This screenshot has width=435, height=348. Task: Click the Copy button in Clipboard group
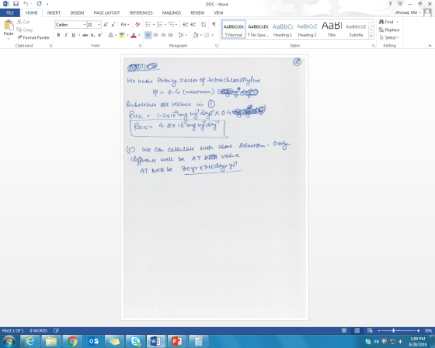click(x=25, y=30)
